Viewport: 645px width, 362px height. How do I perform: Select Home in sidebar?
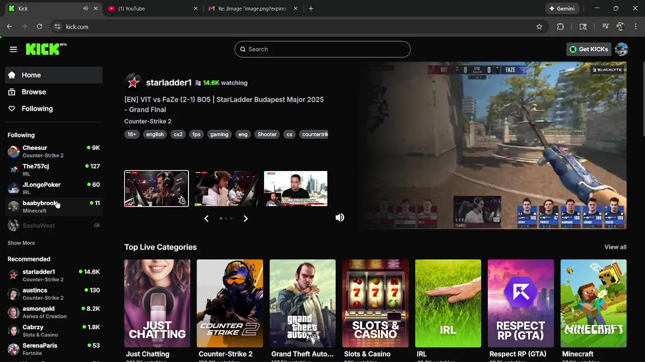[x=54, y=75]
